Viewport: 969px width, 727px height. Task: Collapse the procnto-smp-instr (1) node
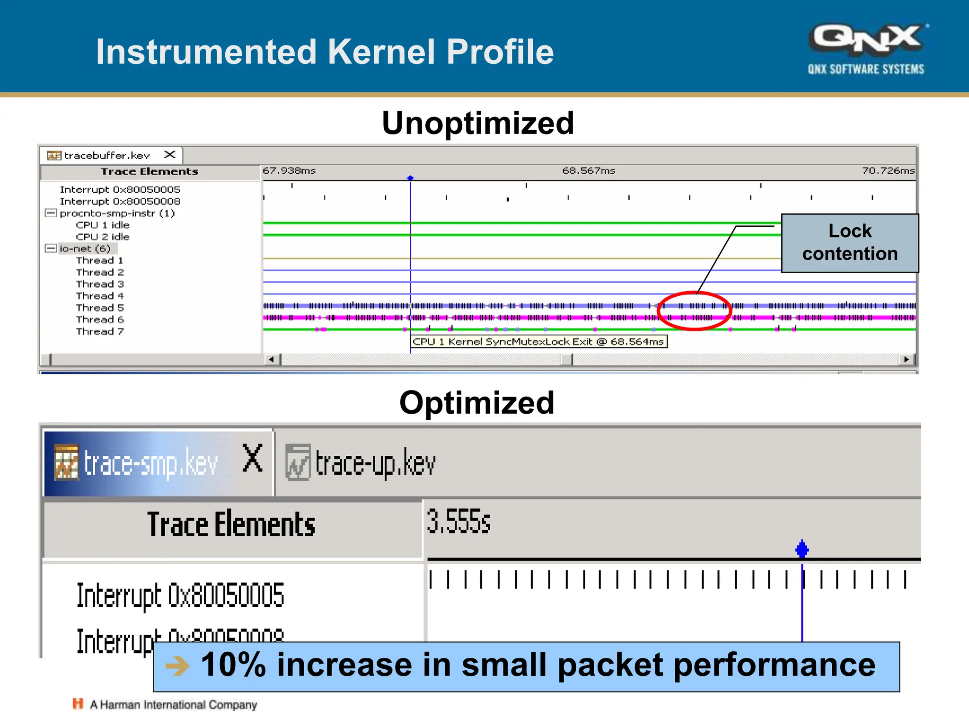(x=51, y=213)
